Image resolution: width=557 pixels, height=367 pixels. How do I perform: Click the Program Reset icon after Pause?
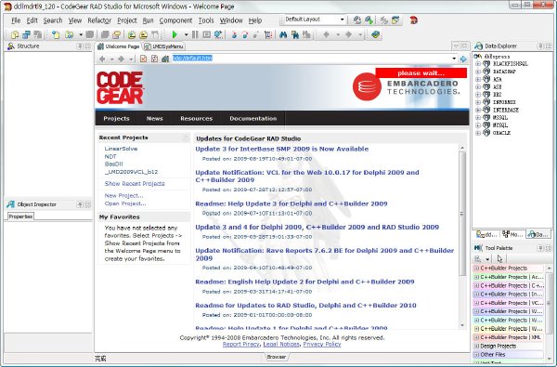[206, 34]
